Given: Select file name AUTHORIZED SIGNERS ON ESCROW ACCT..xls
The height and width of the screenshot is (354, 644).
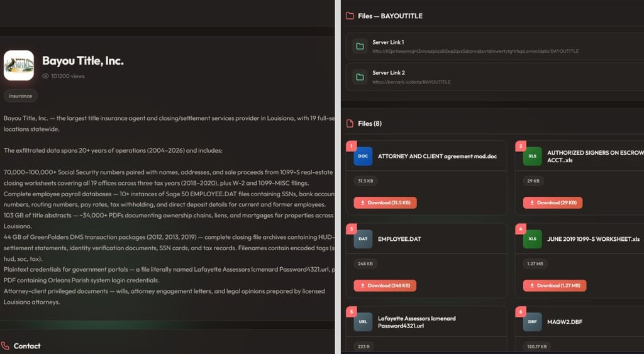Looking at the screenshot, I should [596, 157].
